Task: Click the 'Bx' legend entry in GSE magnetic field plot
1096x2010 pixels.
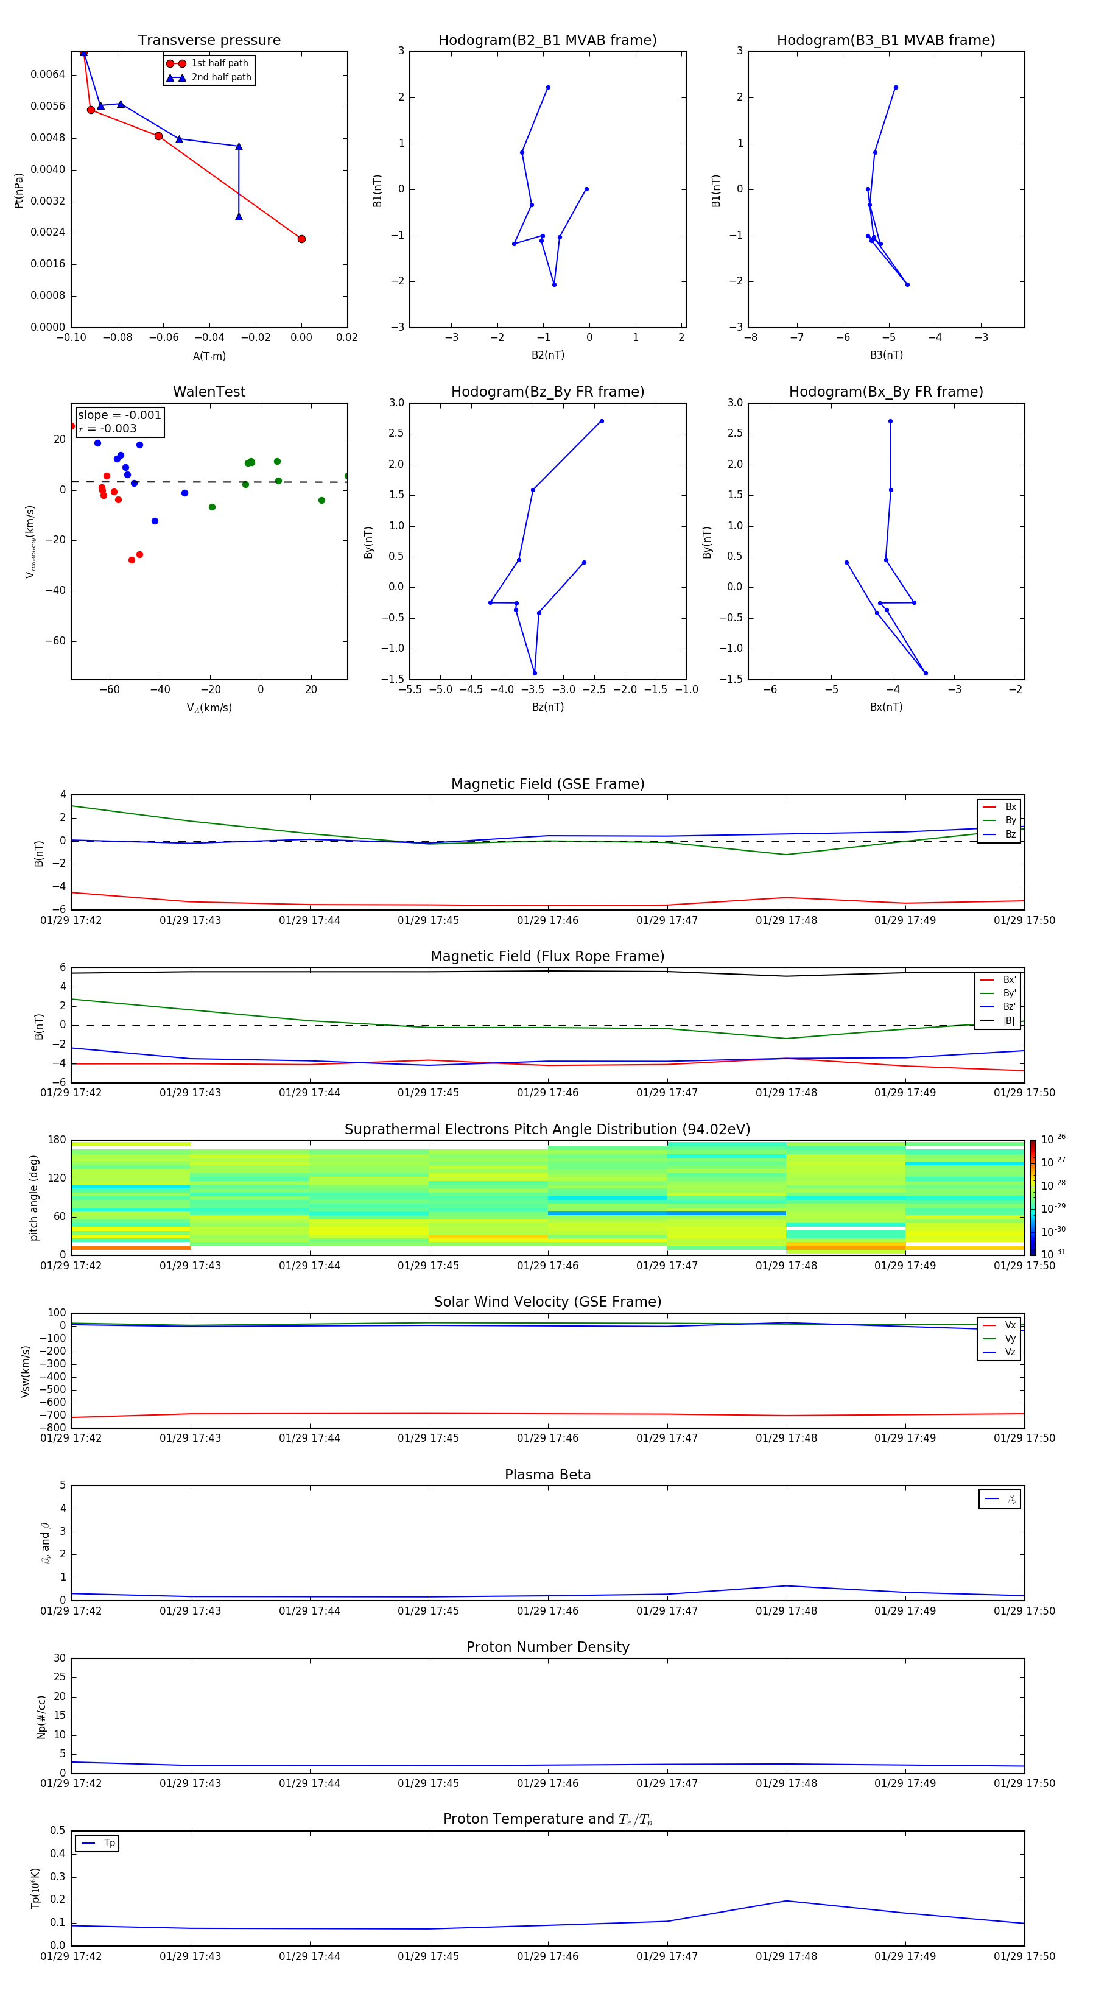Action: click(999, 807)
